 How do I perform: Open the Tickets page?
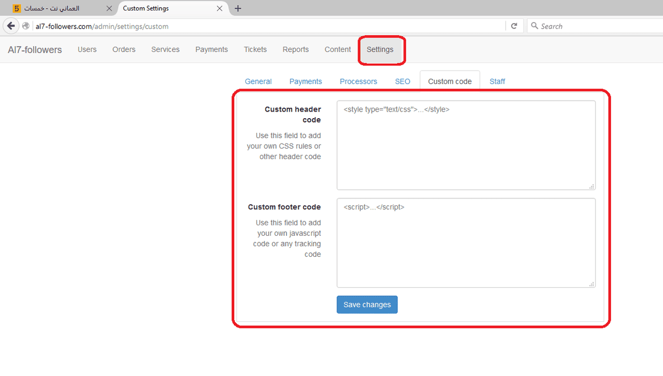255,49
